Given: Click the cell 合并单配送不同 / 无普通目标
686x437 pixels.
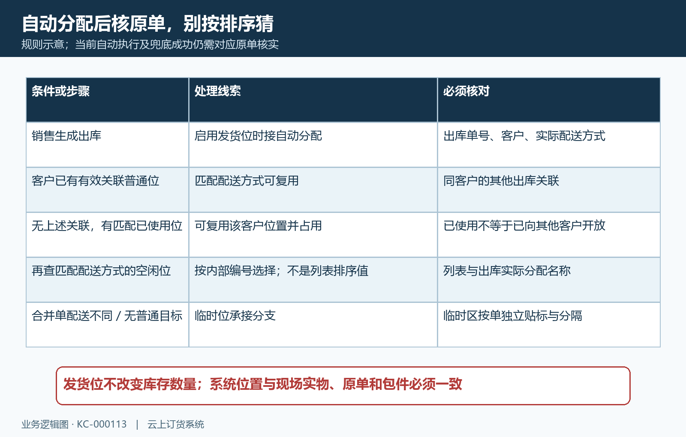Looking at the screenshot, I should pos(108,325).
